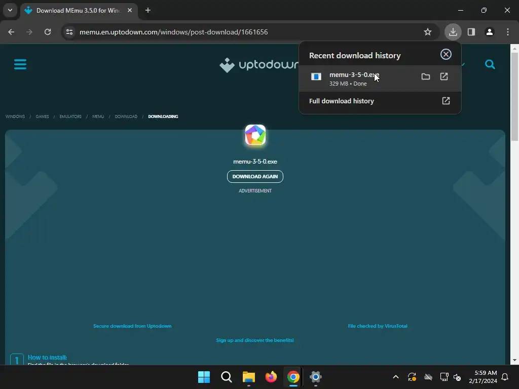This screenshot has width=519, height=389.
Task: Close the Recent download history popup
Action: point(446,54)
